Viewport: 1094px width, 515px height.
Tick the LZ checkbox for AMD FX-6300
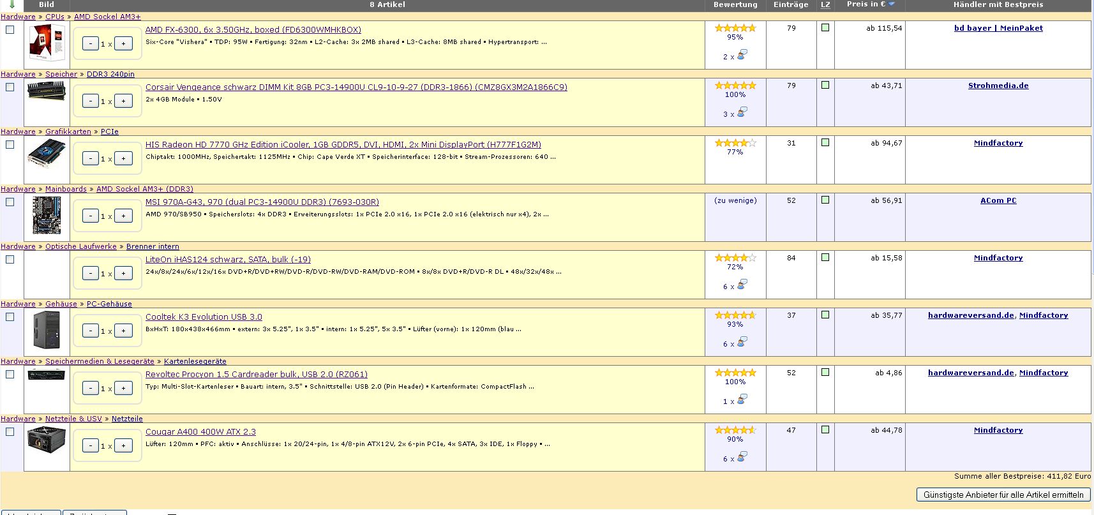825,27
